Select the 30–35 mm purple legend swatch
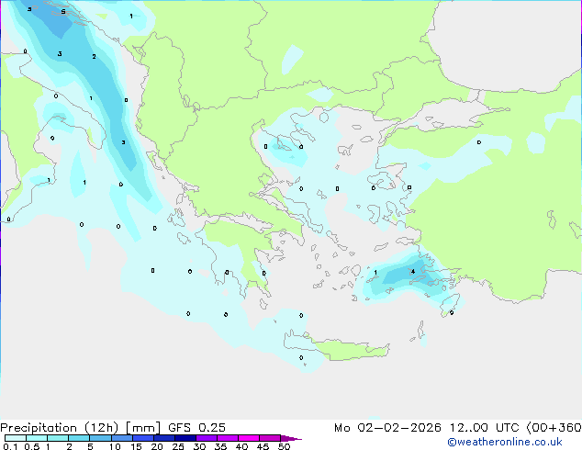This screenshot has width=582, height=450. click(x=206, y=438)
